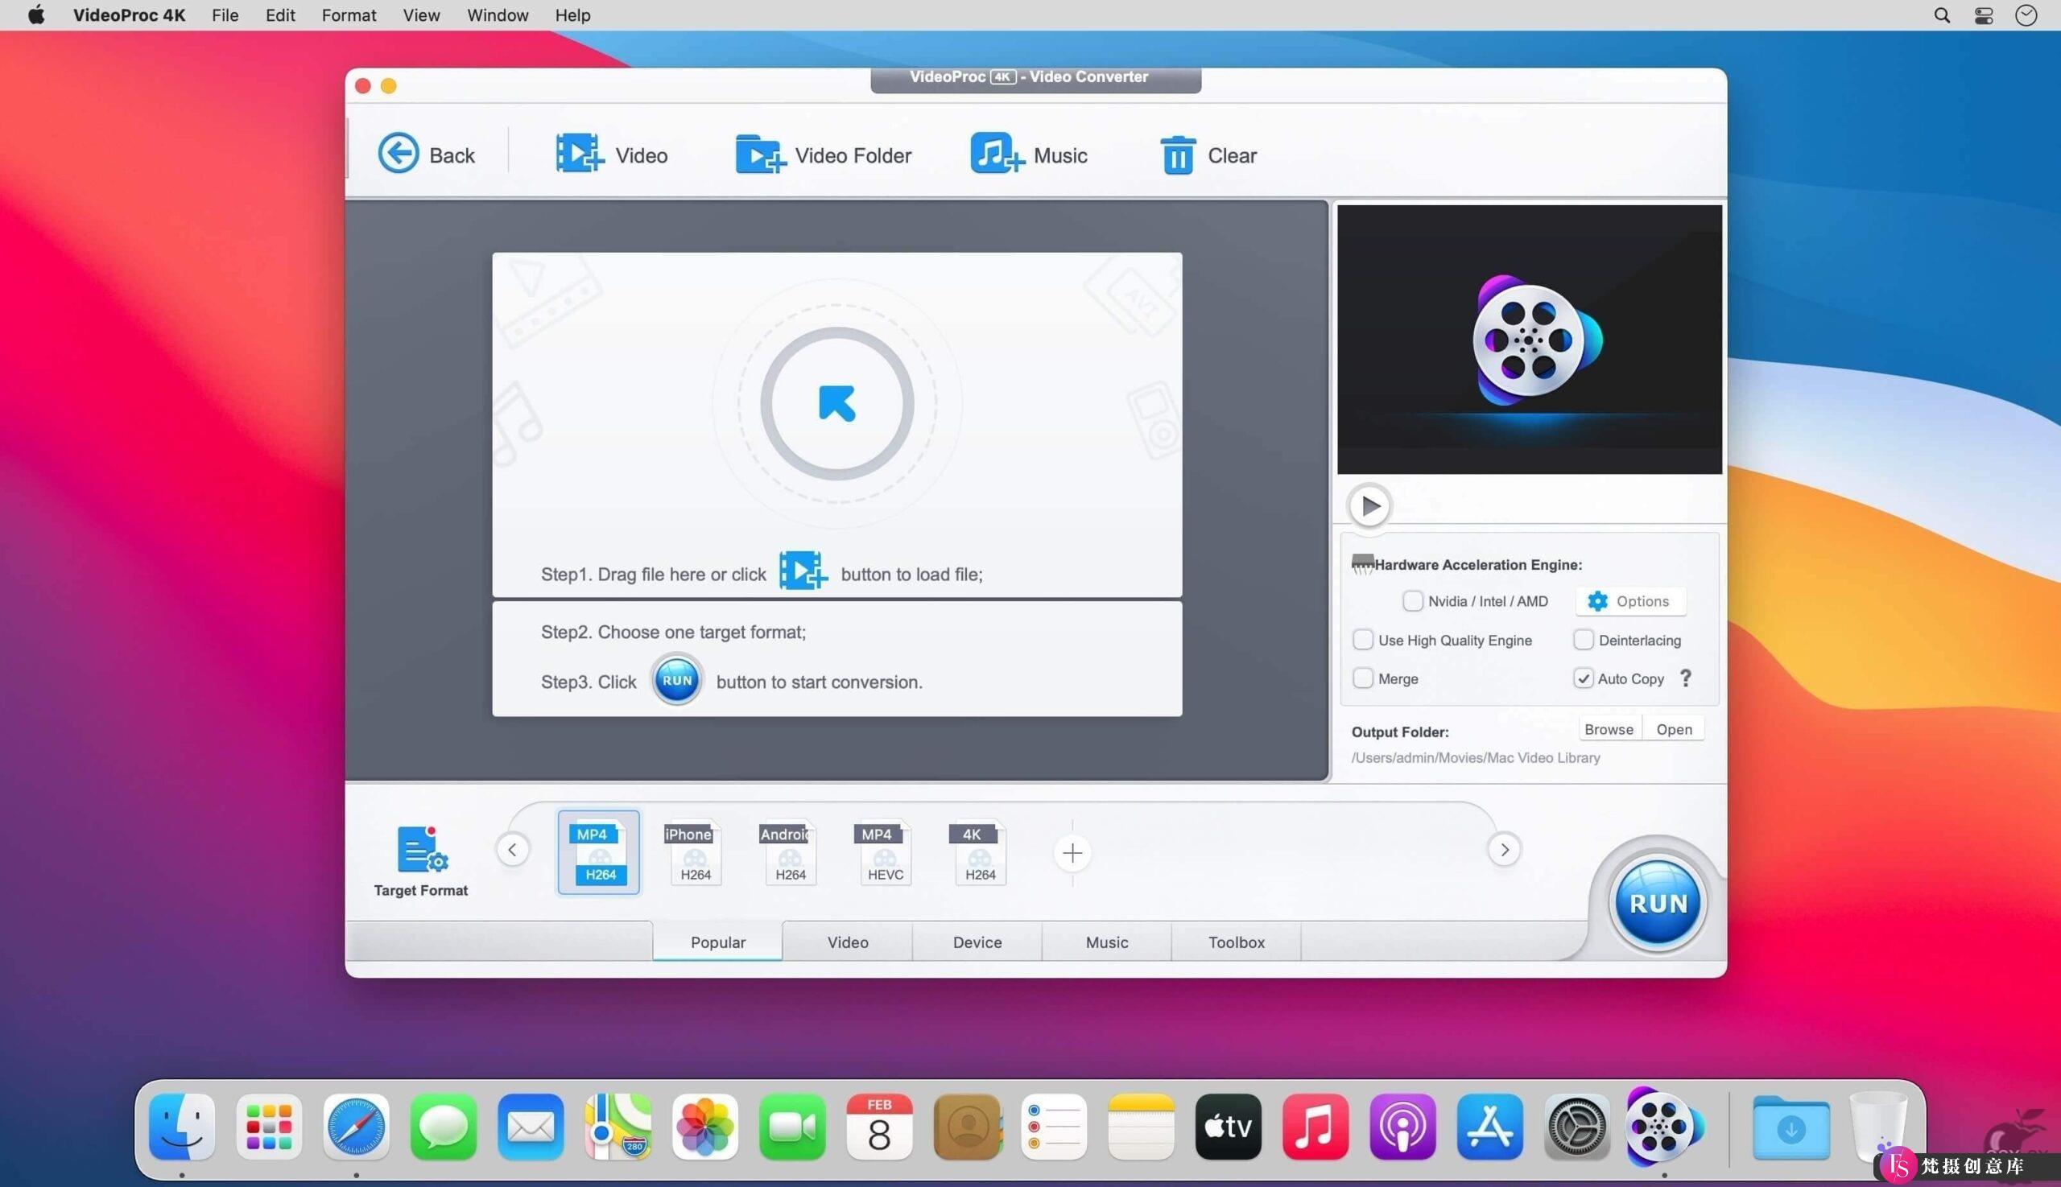Viewport: 2061px width, 1187px height.
Task: Expand format presets with next arrow
Action: coord(1503,849)
